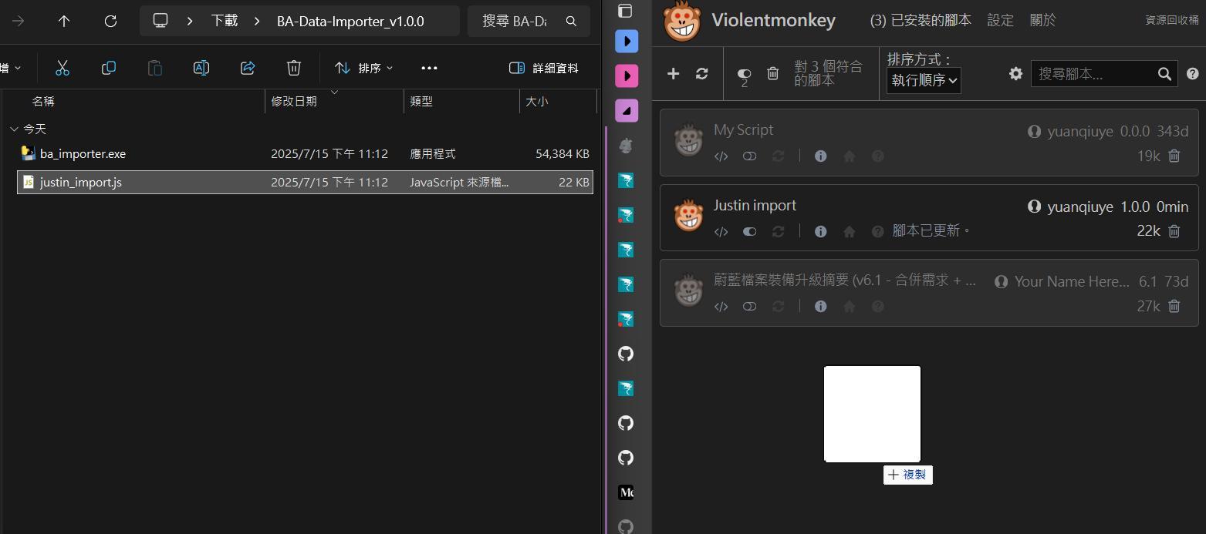Screen dimensions: 1206x534
Task: Open the 設定 menu in Violentmonkey
Action: (1000, 20)
